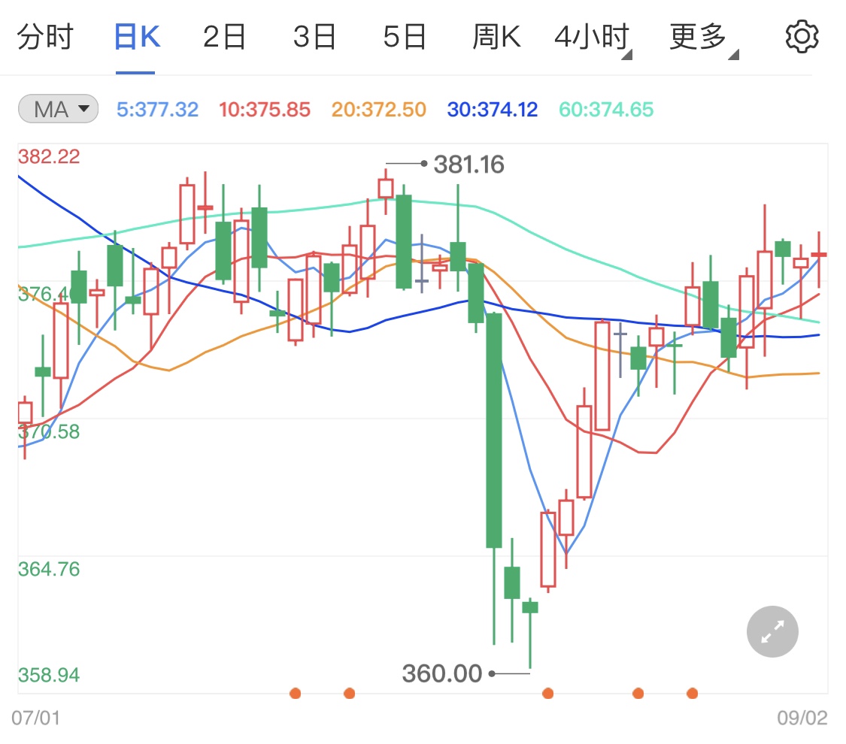Select the 5日 tab

[405, 37]
